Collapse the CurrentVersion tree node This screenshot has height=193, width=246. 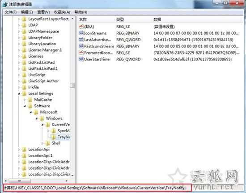pyautogui.click(x=42, y=125)
